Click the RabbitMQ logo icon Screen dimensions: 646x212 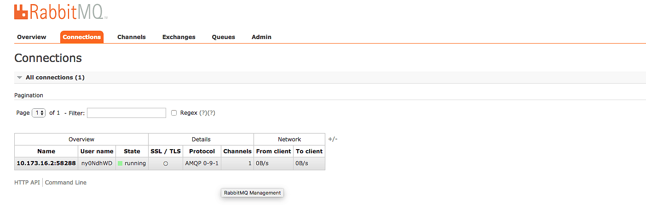(x=22, y=11)
